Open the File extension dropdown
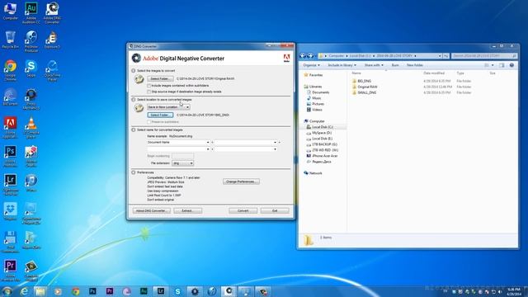 click(x=182, y=163)
